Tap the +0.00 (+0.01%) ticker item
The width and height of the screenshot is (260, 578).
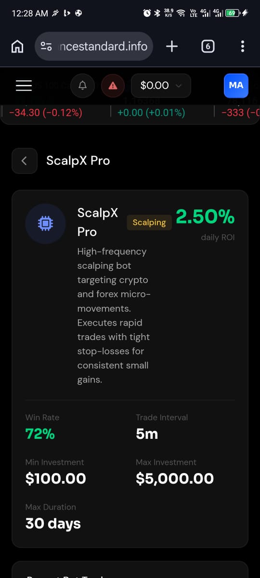click(151, 113)
